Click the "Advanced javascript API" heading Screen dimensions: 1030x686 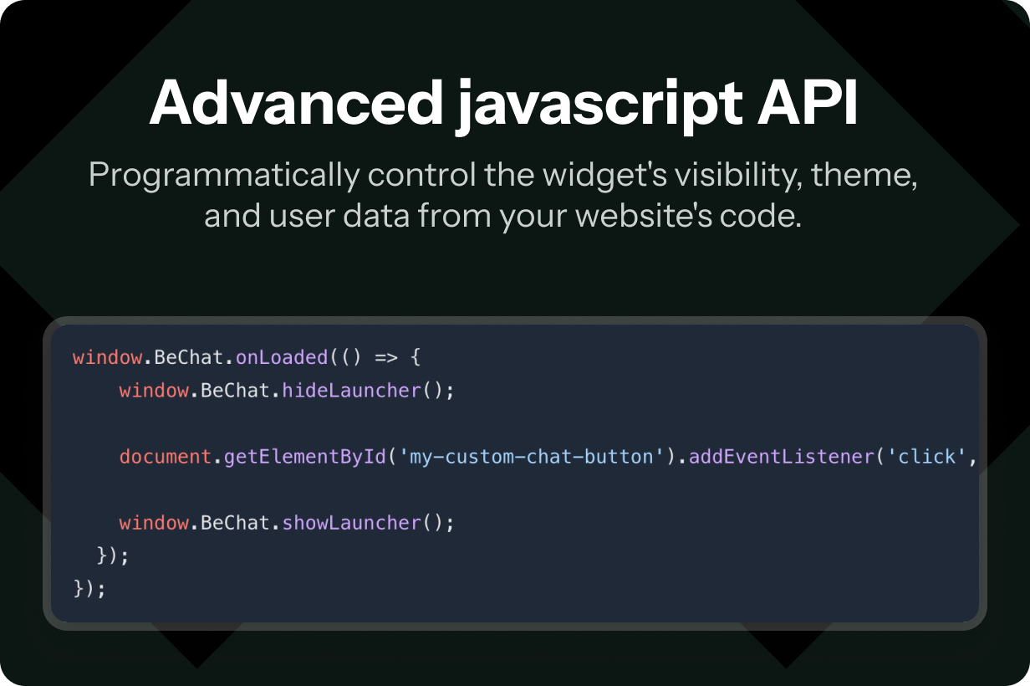(503, 104)
